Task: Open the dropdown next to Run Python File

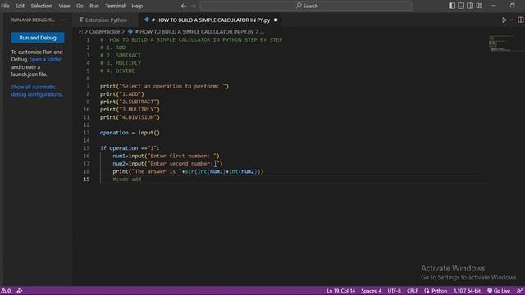Action: click(x=511, y=20)
